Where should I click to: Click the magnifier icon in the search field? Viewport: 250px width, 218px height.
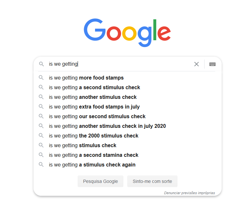(41, 64)
